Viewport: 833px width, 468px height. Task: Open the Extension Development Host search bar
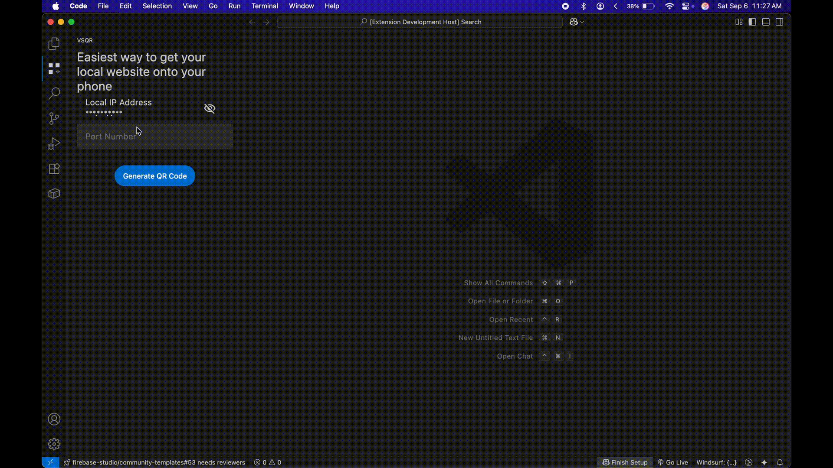[420, 22]
